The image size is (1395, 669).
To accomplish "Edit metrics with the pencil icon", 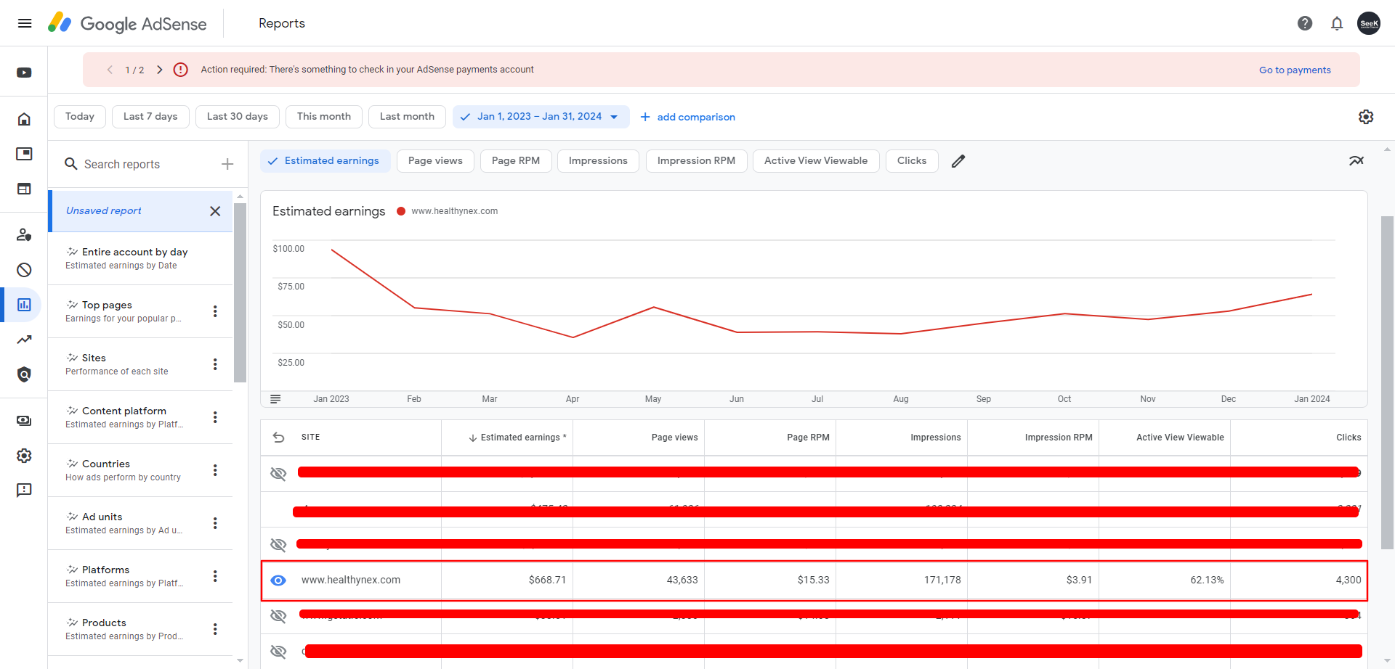I will pos(958,161).
